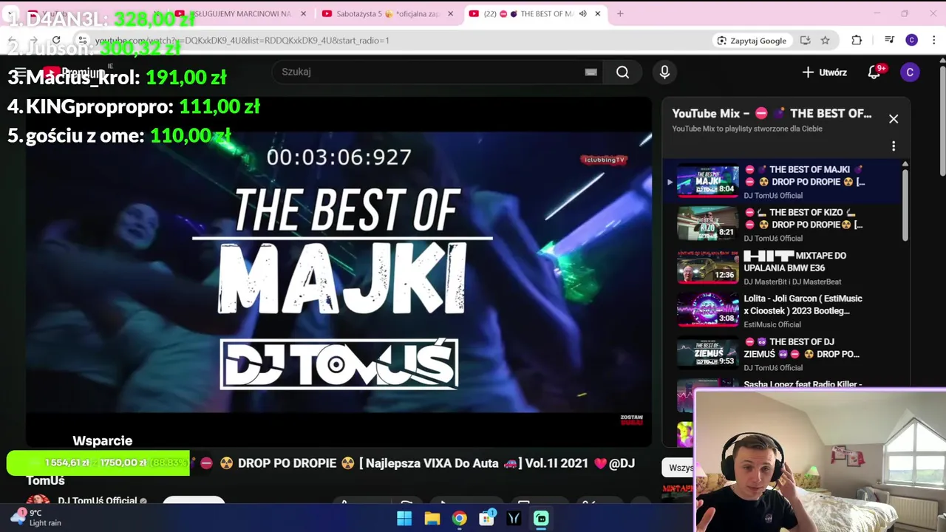Open the playlist three-dot options menu
Viewport: 946px width, 532px height.
[894, 146]
